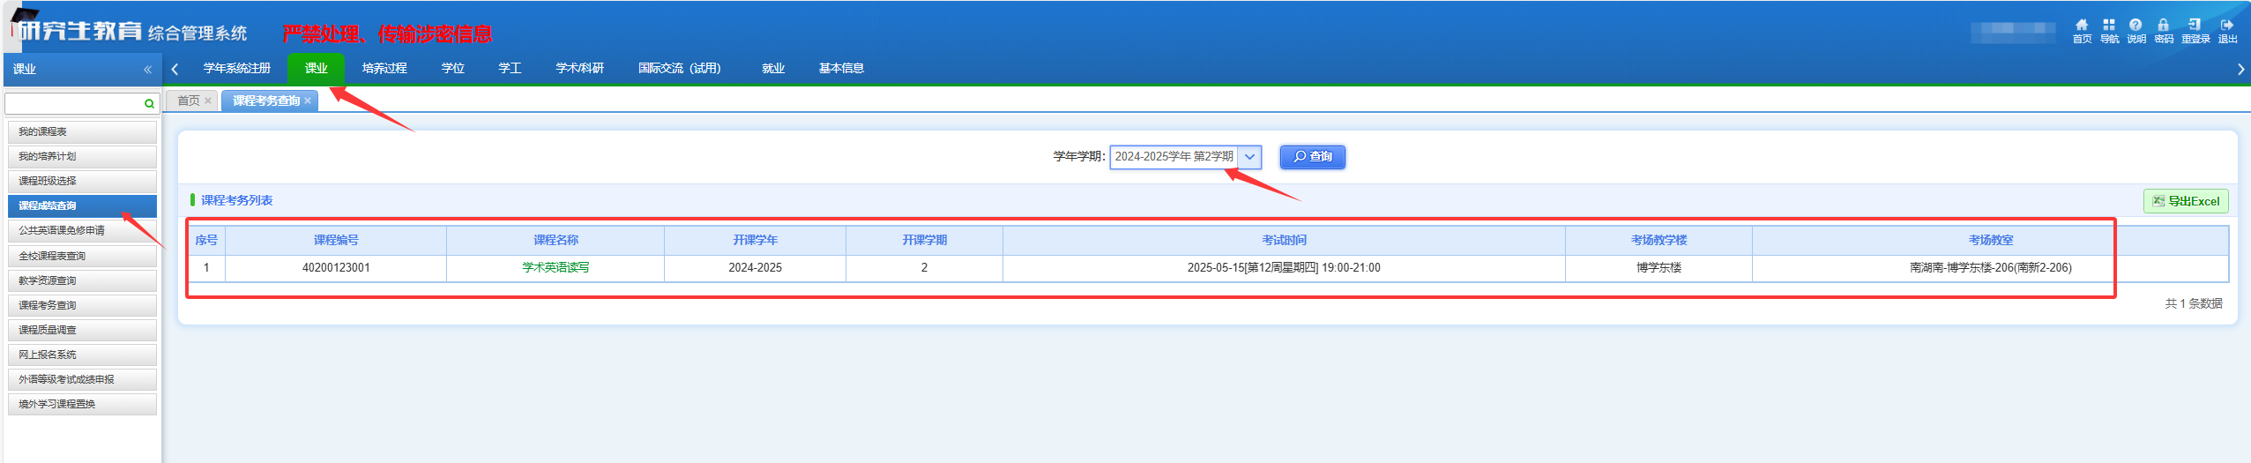Close the 课程考务查询 tab

(308, 101)
